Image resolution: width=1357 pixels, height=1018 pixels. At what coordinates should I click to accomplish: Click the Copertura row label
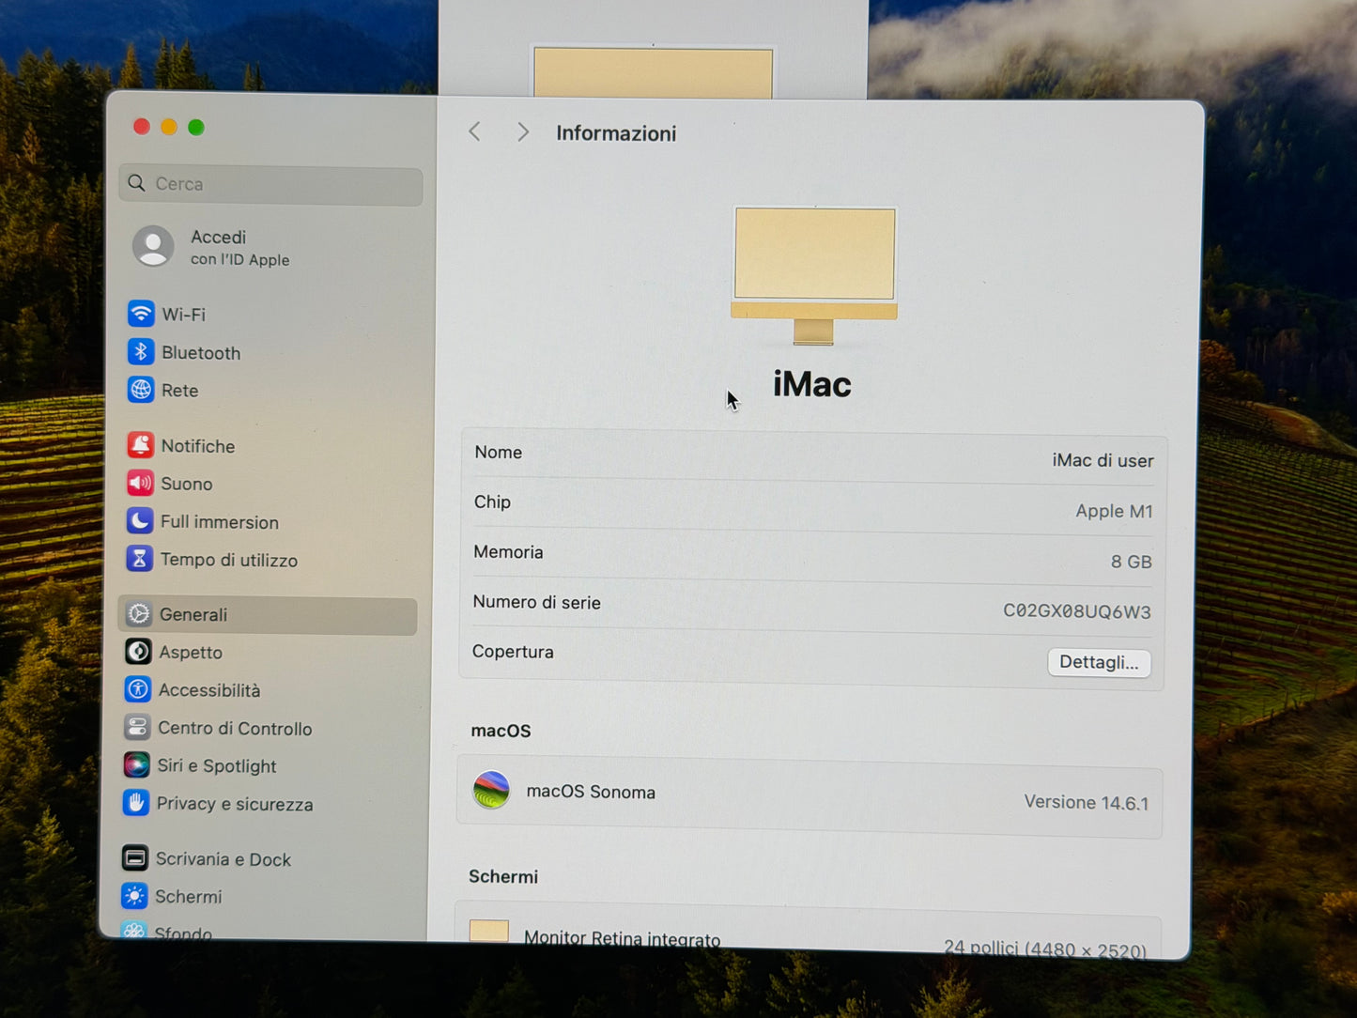point(513,652)
